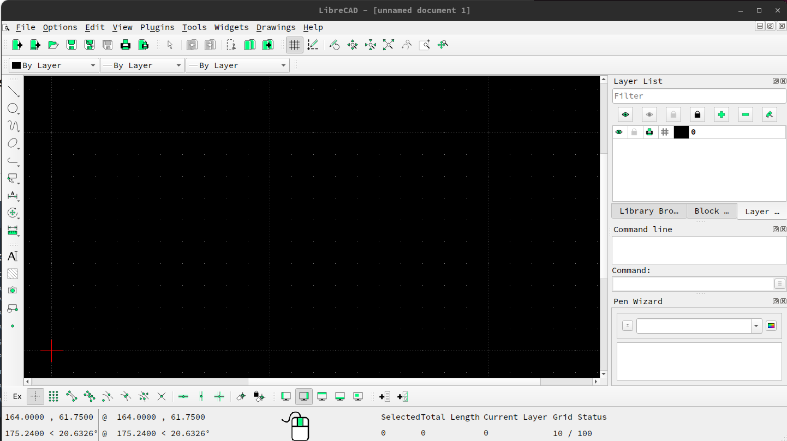
Task: Click the Copy icon in the toolbar
Action: (249, 45)
